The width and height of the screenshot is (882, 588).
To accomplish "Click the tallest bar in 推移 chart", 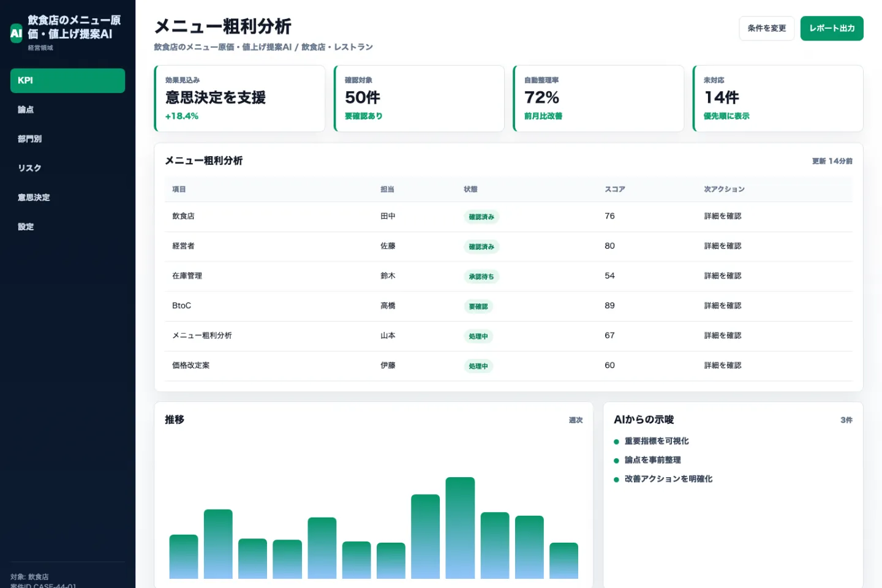I will [460, 528].
